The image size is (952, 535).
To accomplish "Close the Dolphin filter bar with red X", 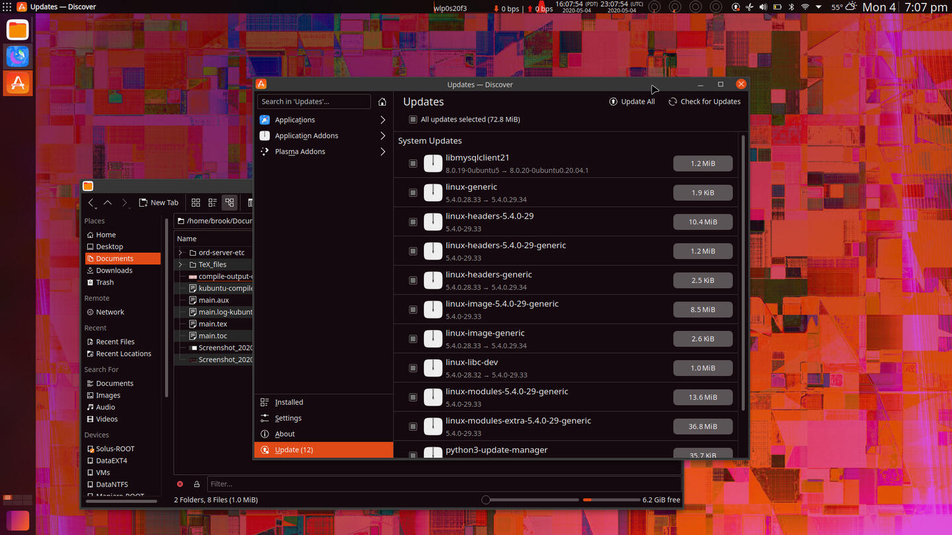I will 180,484.
